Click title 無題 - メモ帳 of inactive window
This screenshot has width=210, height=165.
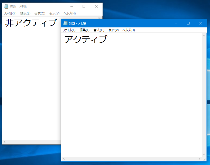(18, 6)
